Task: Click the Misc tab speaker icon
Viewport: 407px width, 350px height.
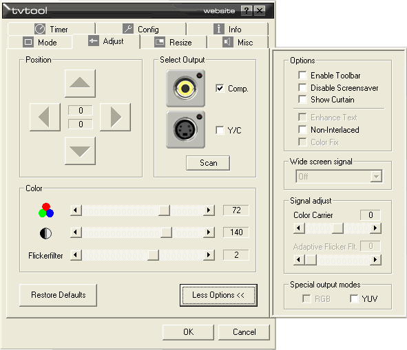Action: tap(228, 42)
